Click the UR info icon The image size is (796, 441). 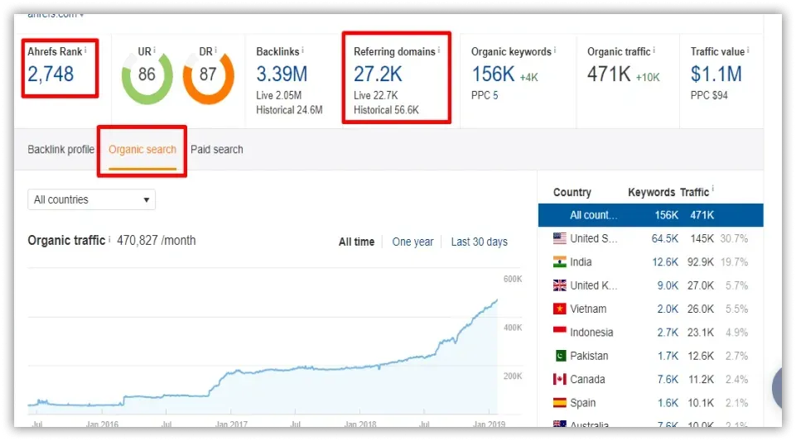pyautogui.click(x=154, y=50)
